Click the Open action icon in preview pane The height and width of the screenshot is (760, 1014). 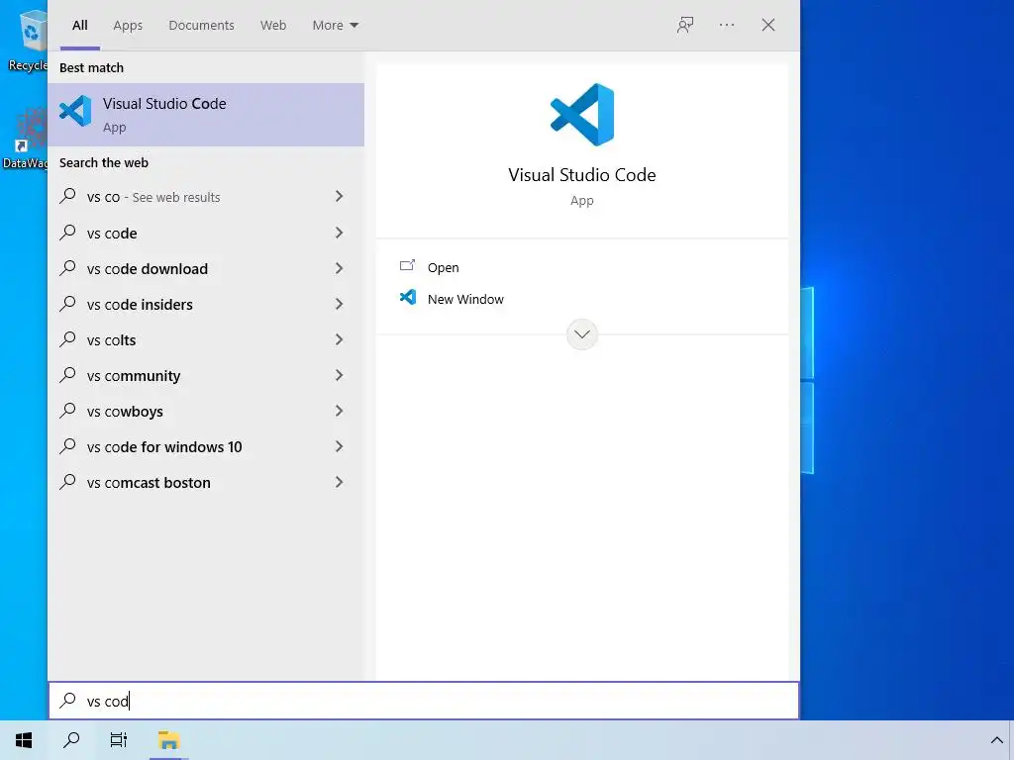(407, 265)
